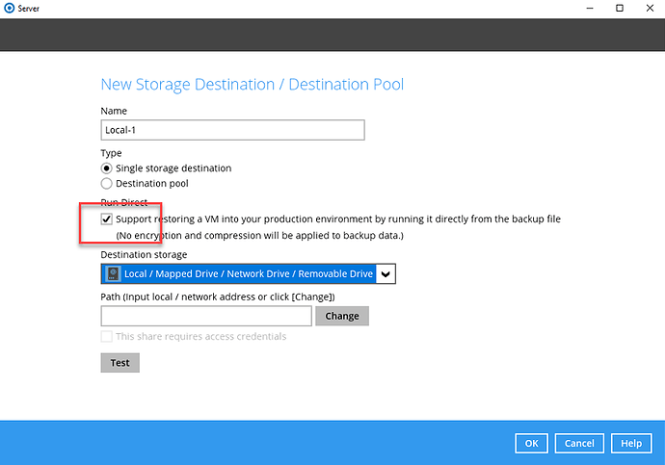
Task: Maximize the Server window
Action: (619, 9)
